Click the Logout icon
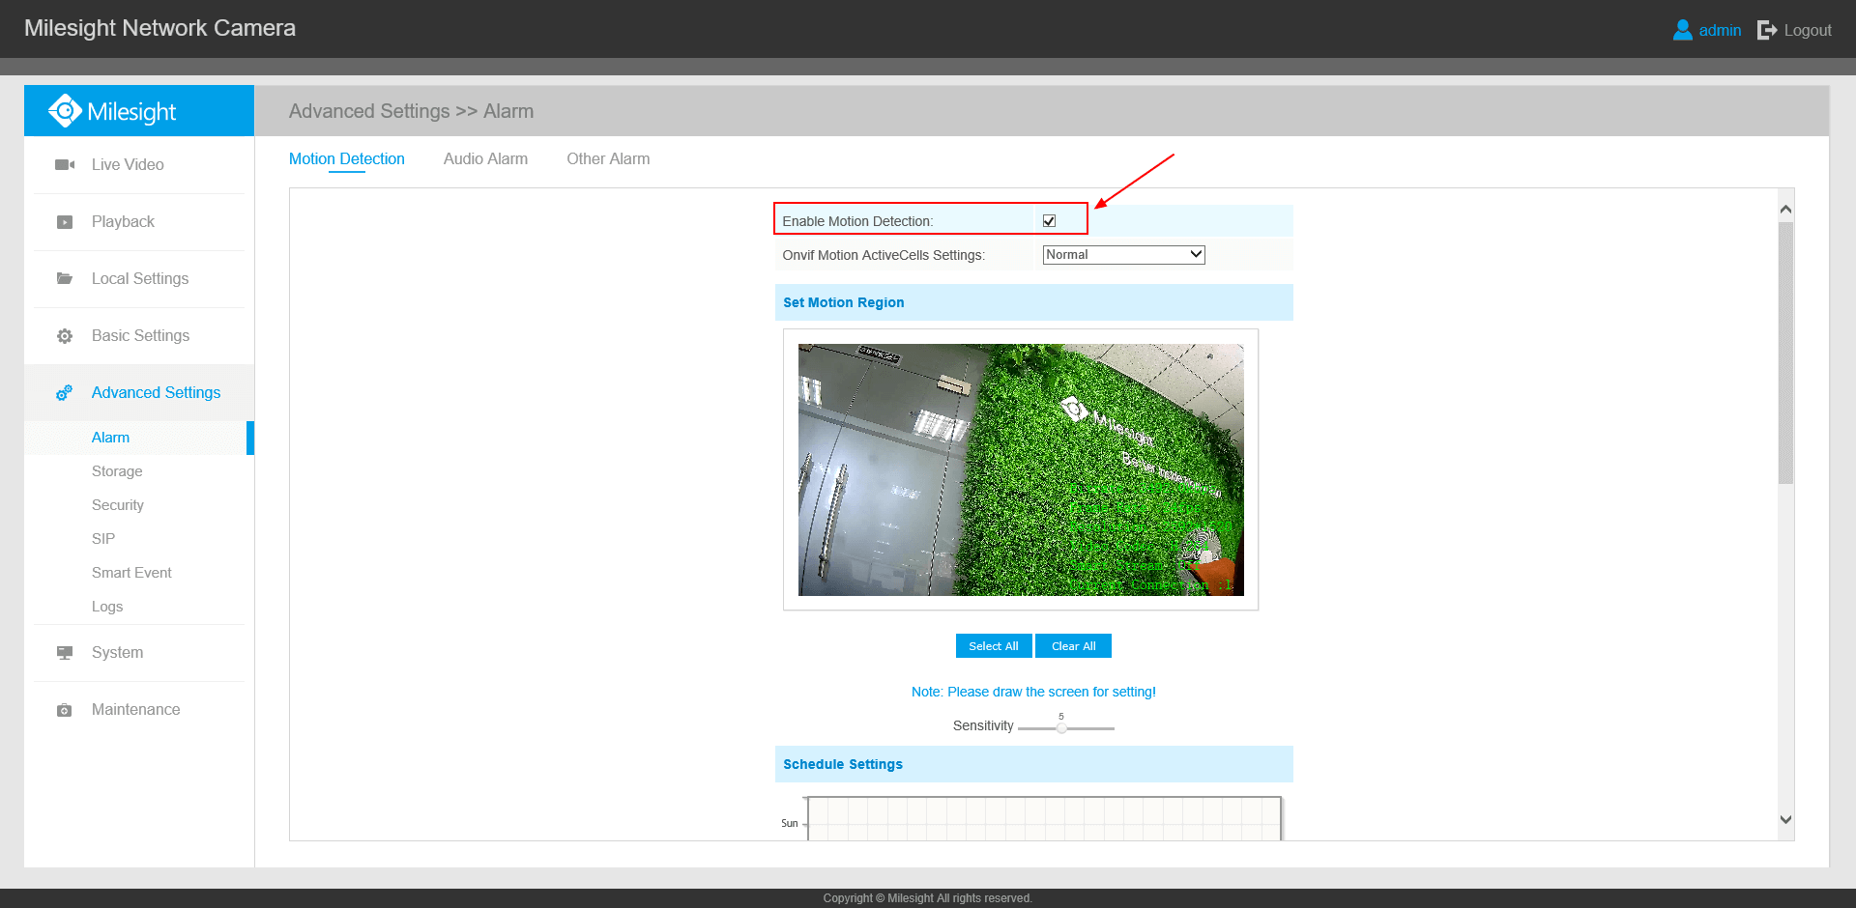This screenshot has width=1856, height=908. (1764, 30)
